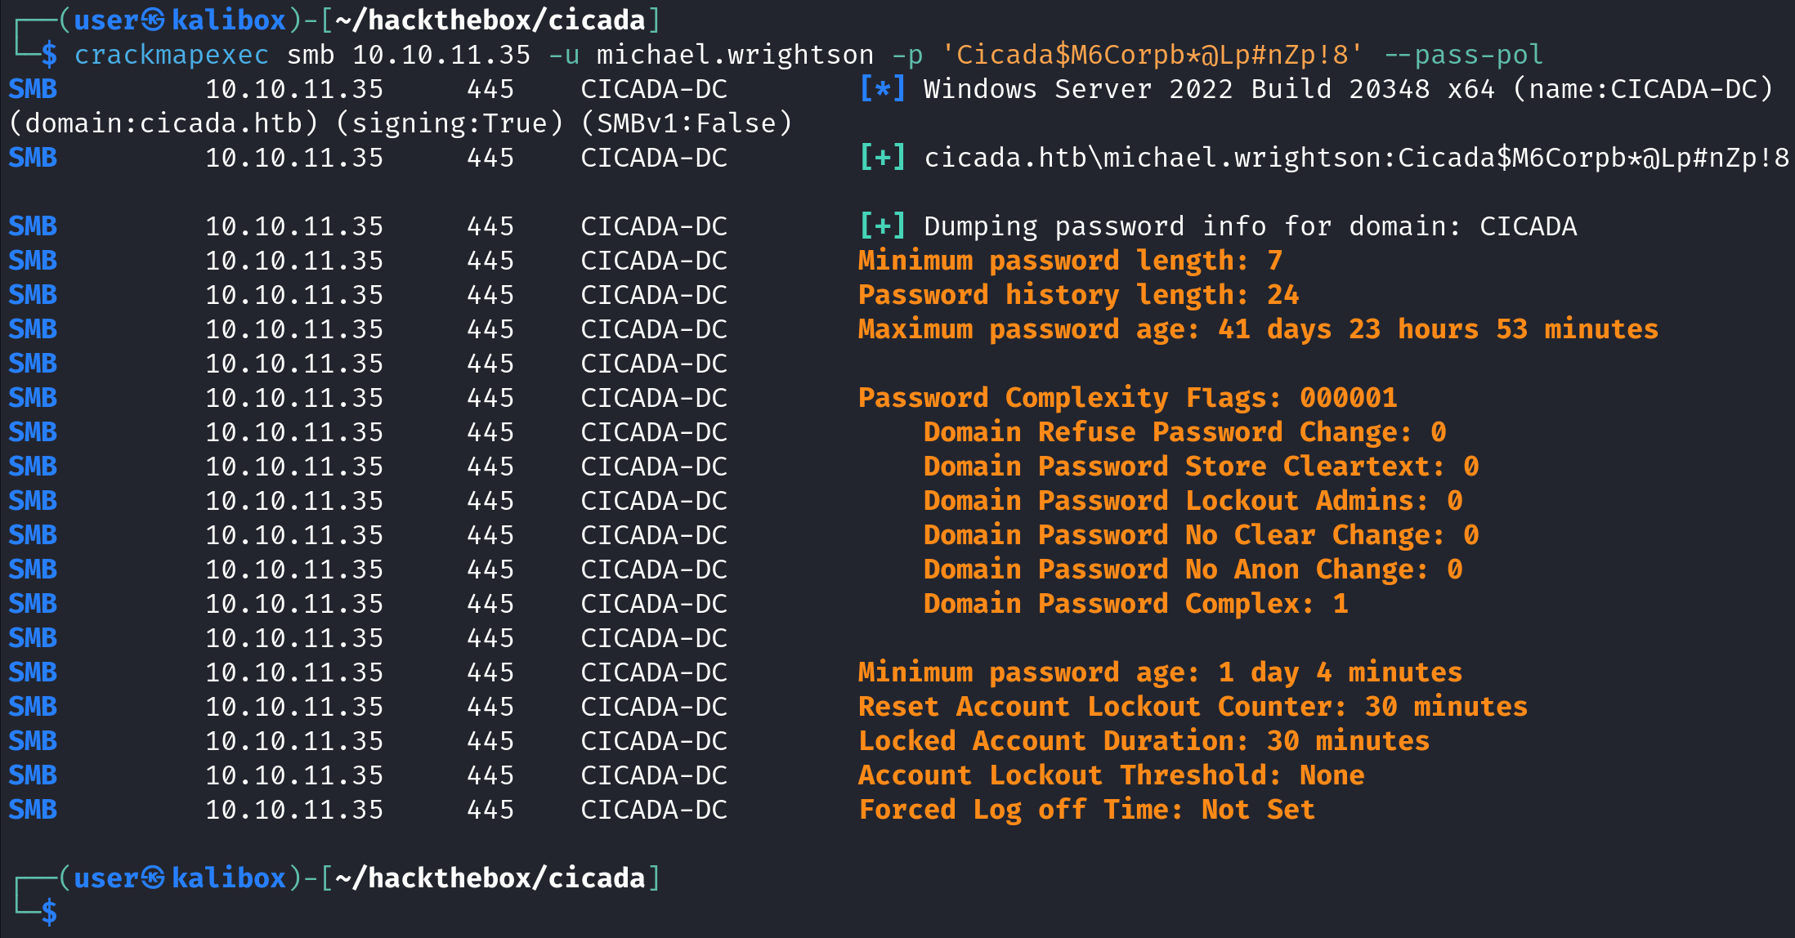Click Account Lockout Threshold: None line

1112,775
